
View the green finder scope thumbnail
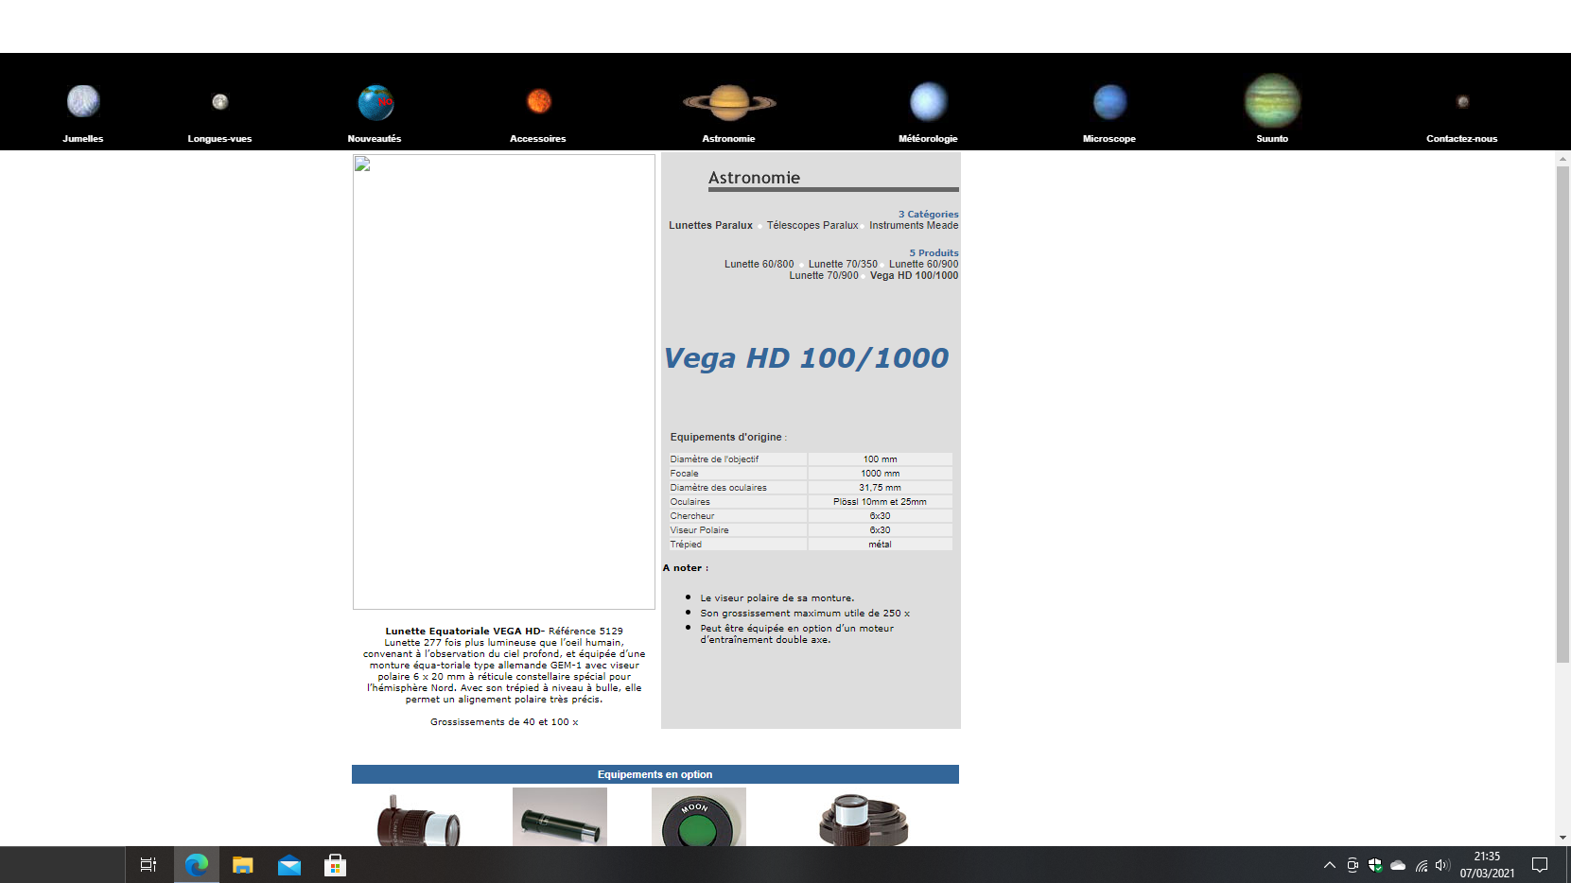[x=560, y=817]
